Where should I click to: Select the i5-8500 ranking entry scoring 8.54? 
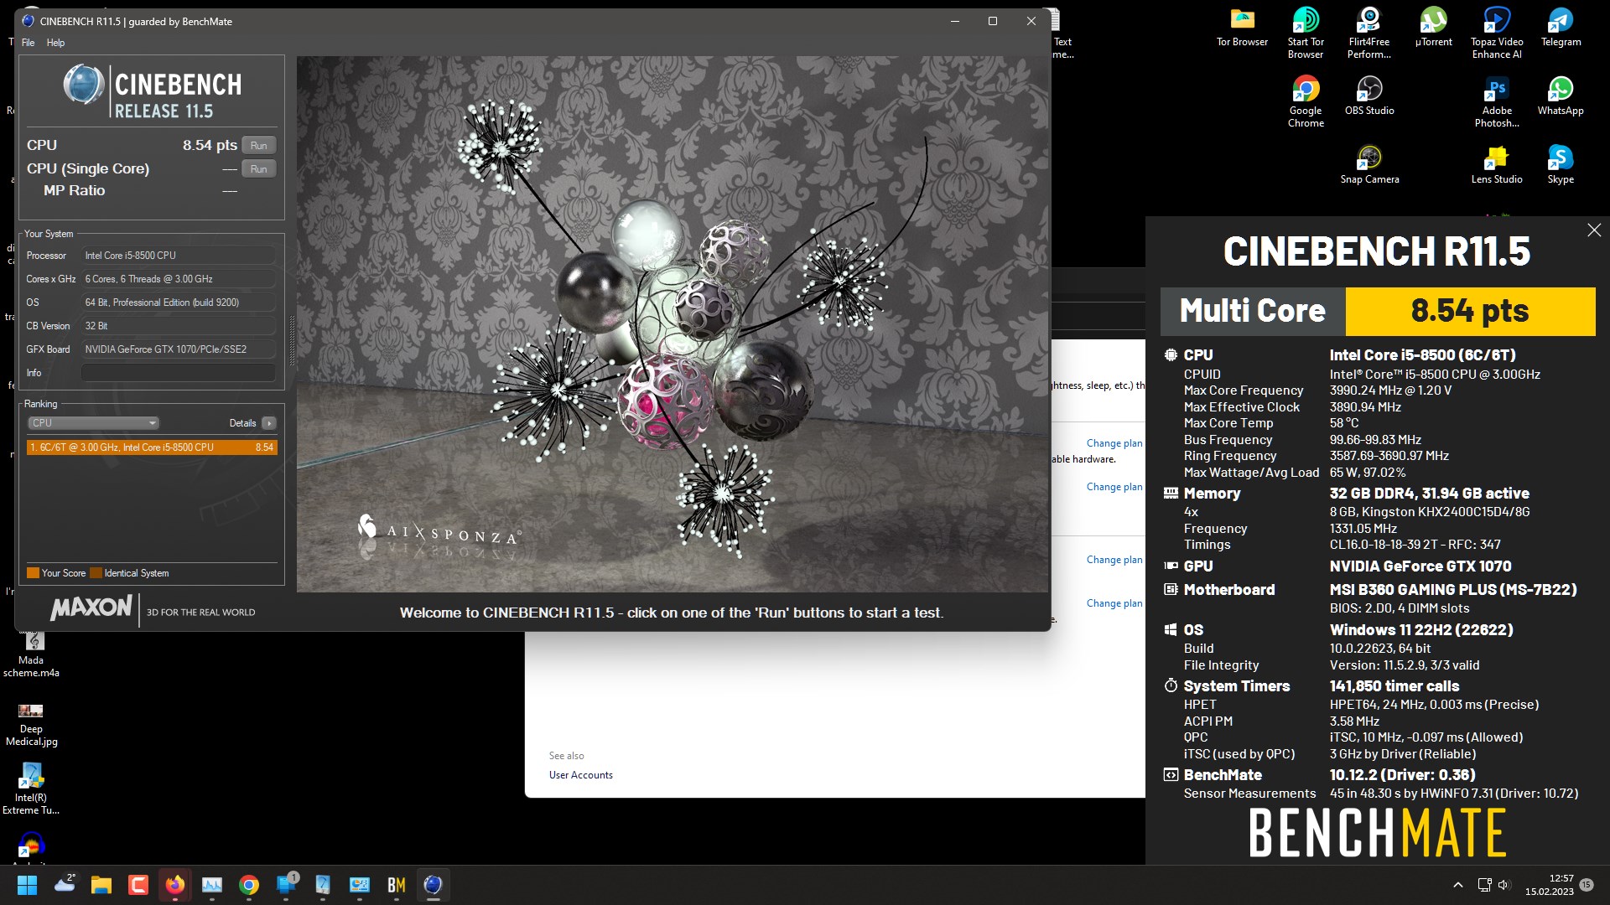click(152, 447)
